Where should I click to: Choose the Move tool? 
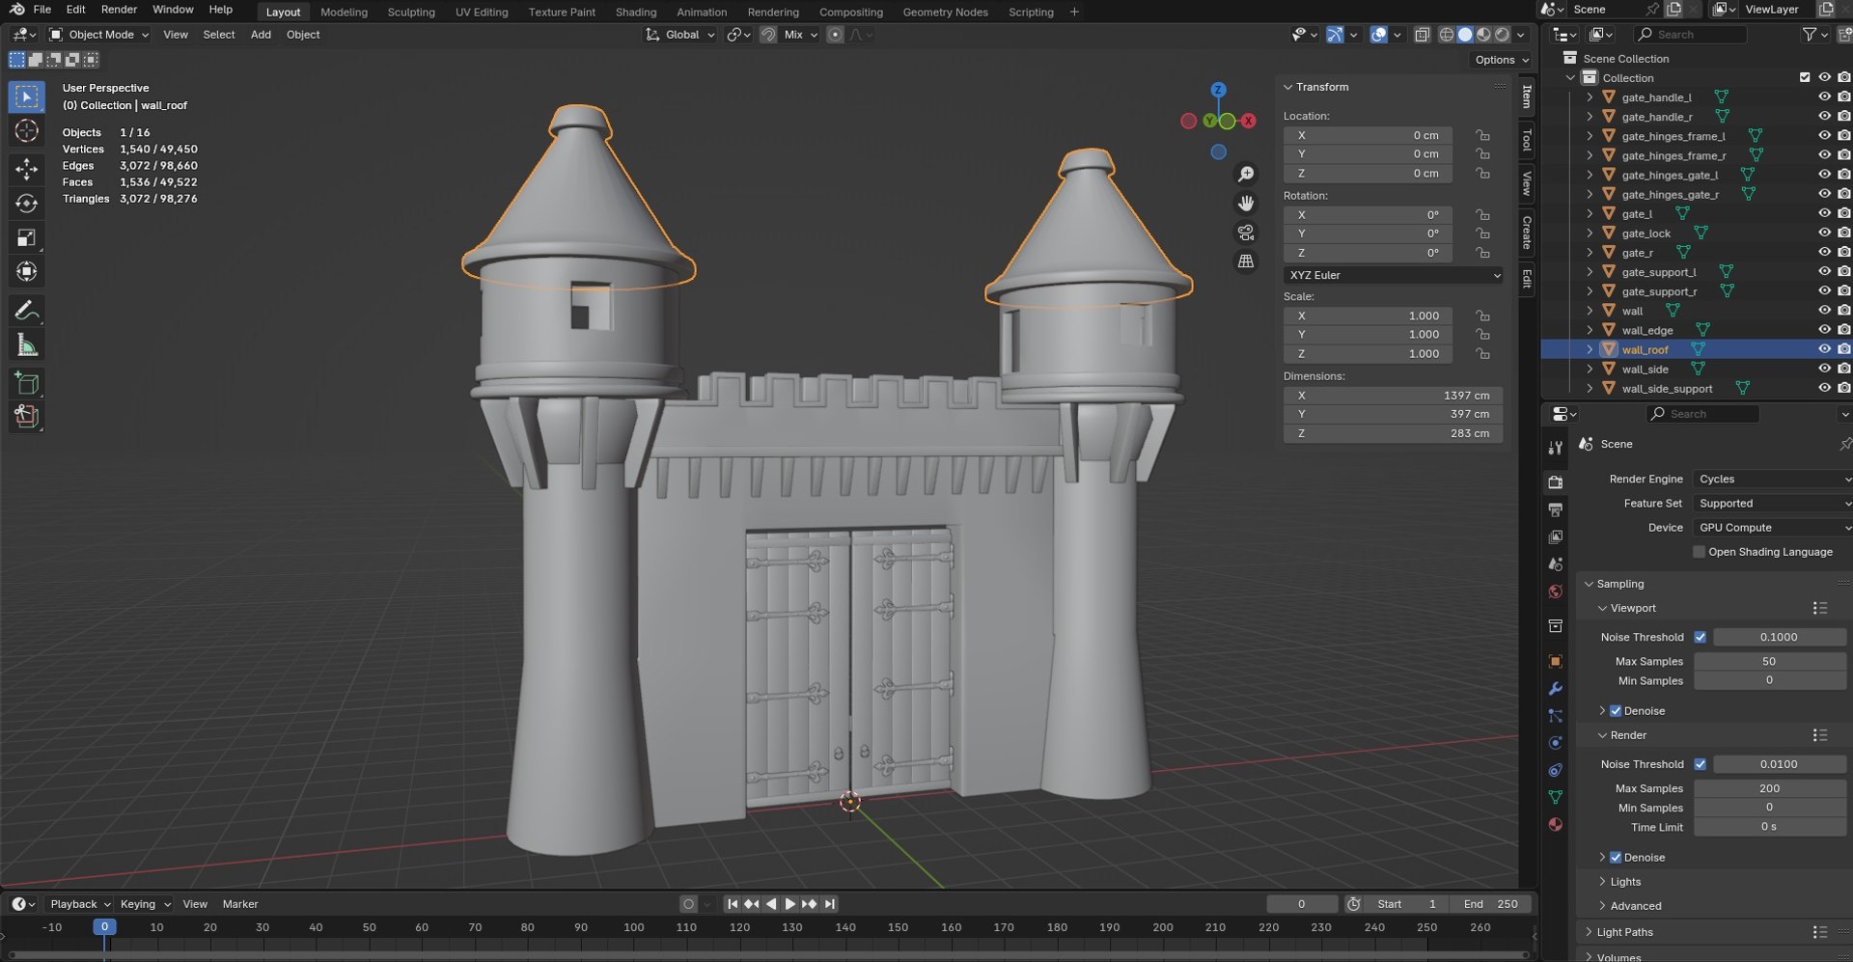click(x=26, y=169)
